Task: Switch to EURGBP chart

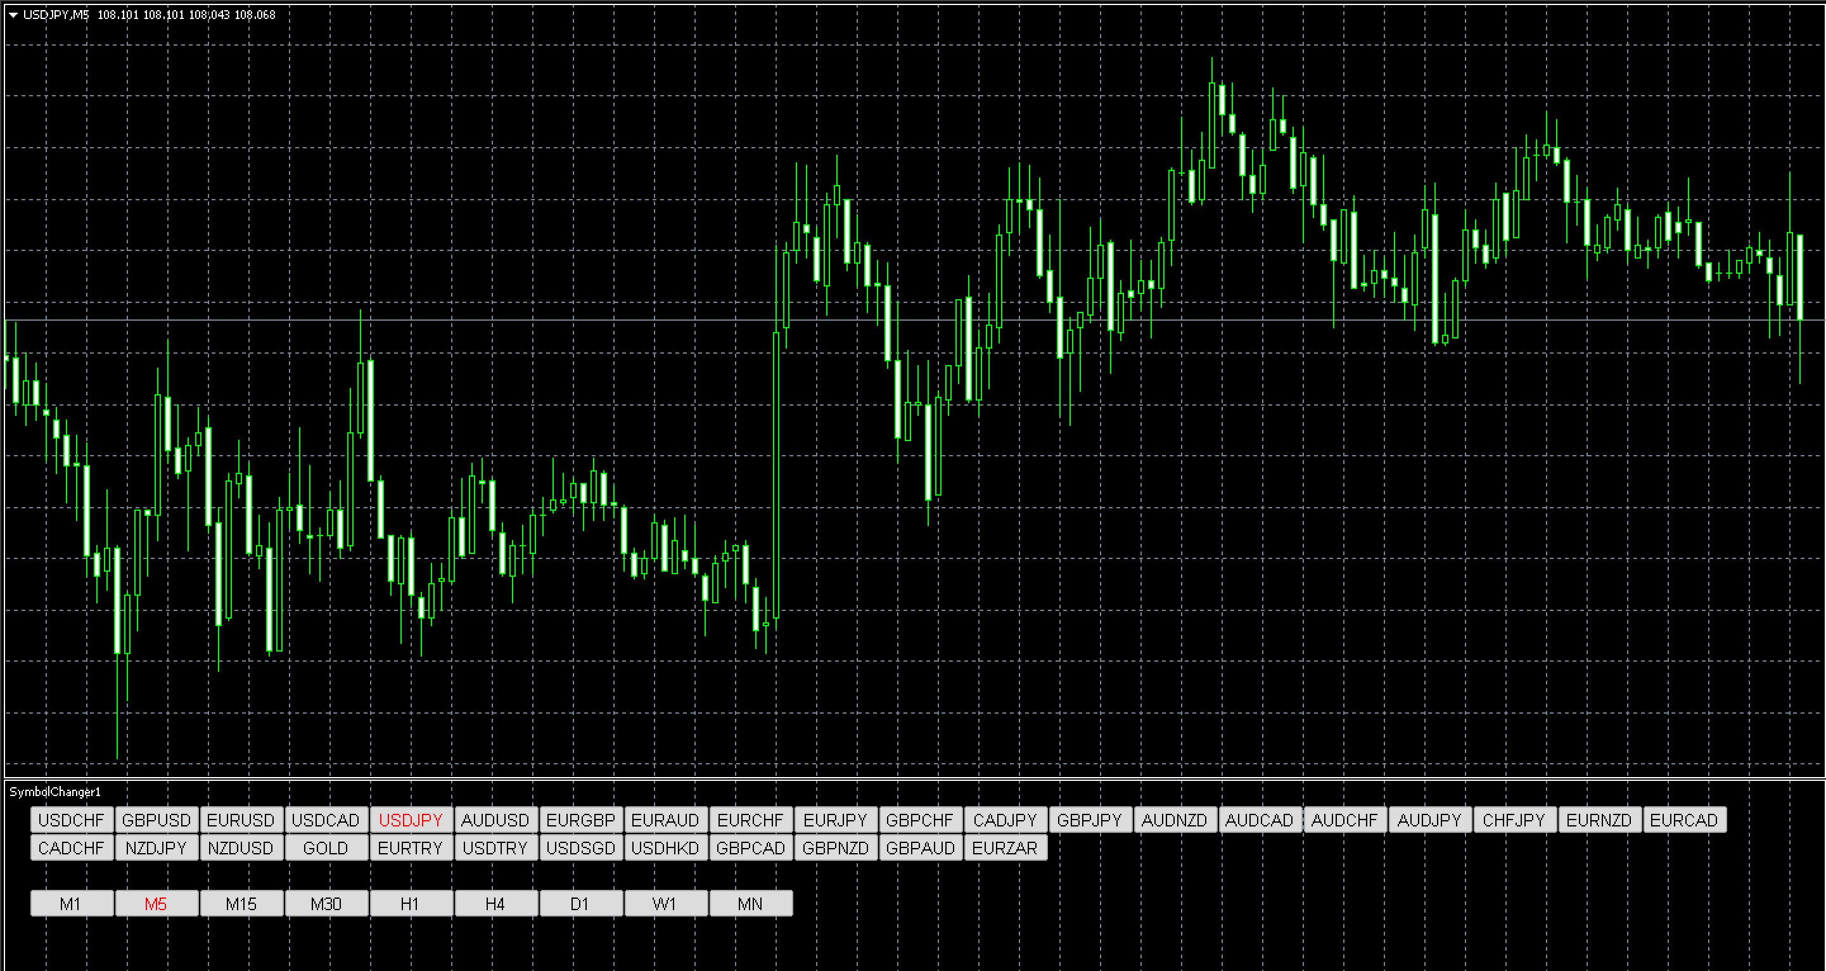Action: pyautogui.click(x=580, y=820)
